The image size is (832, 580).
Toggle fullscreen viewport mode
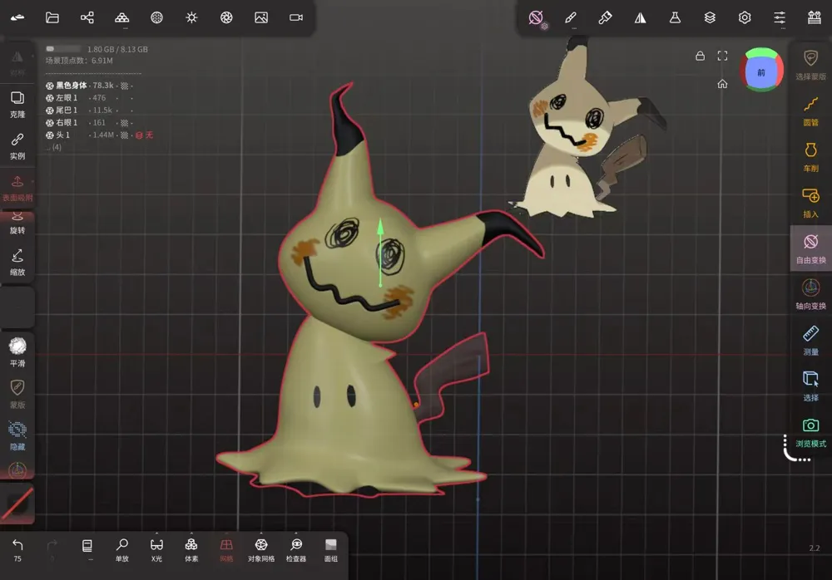coord(722,56)
